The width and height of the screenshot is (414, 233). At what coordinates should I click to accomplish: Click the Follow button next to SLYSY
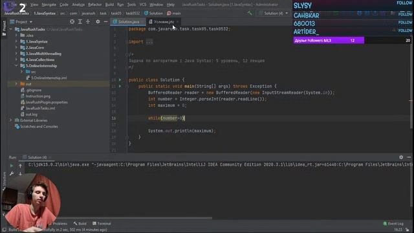pos(405,3)
